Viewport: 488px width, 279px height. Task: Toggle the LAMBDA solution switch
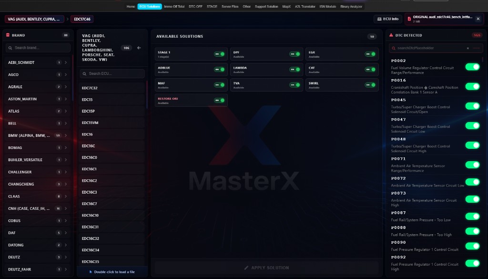pos(295,70)
